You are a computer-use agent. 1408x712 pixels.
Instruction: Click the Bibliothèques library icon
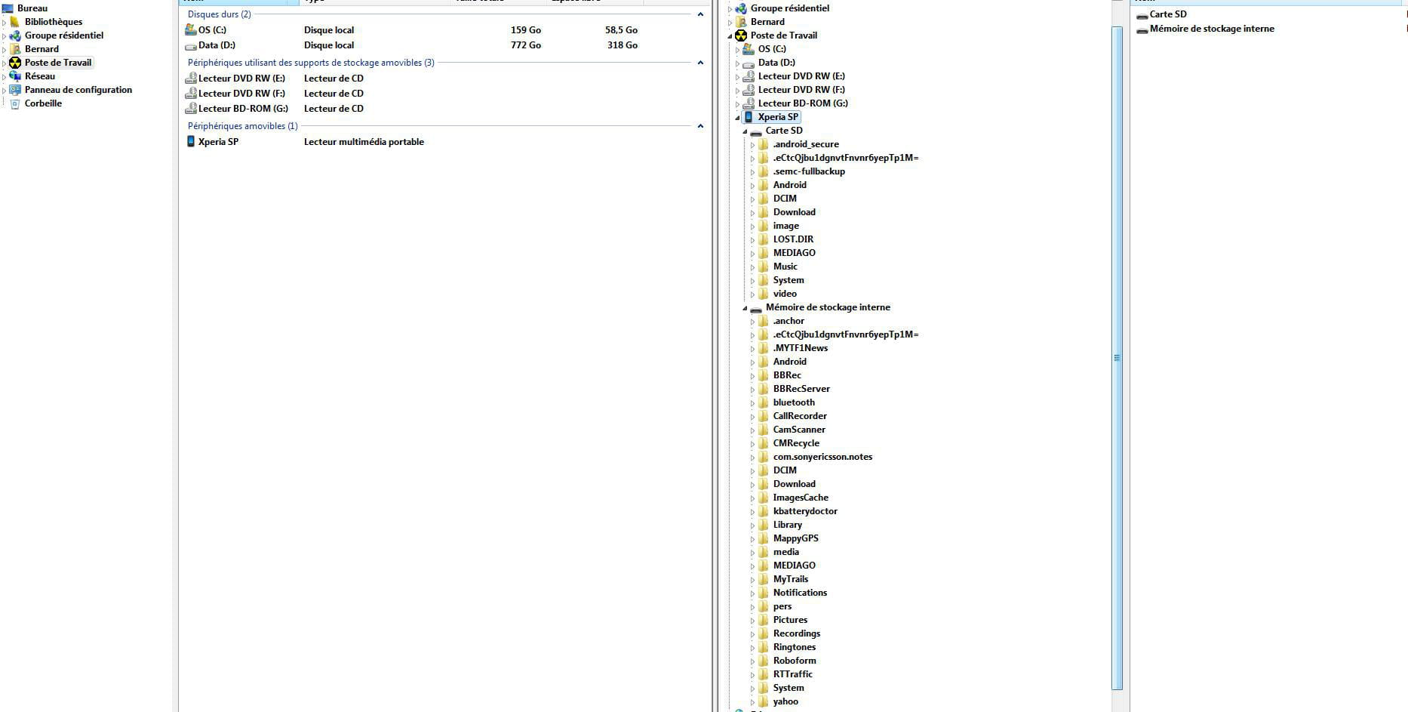15,22
